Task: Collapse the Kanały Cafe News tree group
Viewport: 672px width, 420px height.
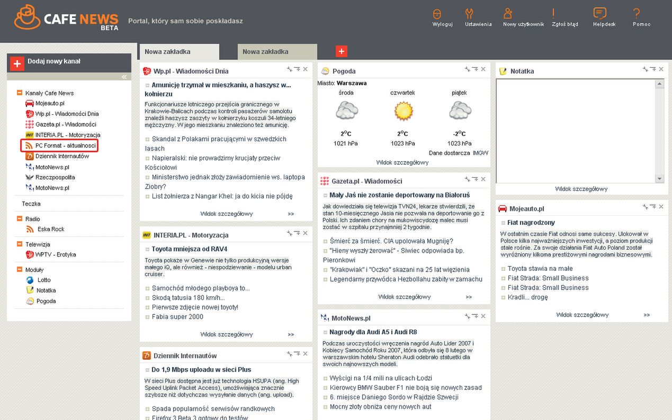Action: pos(20,93)
